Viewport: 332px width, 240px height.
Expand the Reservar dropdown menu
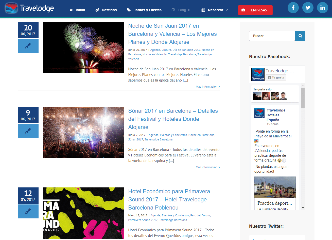(x=215, y=10)
